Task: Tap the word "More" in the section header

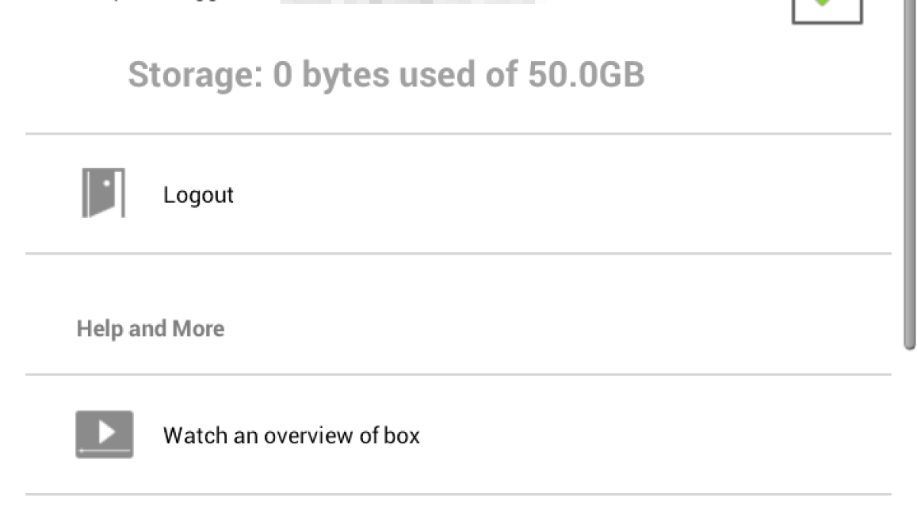Action: point(199,329)
